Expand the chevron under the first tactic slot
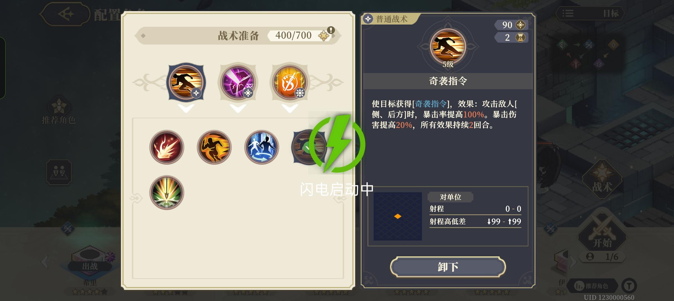Screen dimensions: 674x301 [x=186, y=108]
